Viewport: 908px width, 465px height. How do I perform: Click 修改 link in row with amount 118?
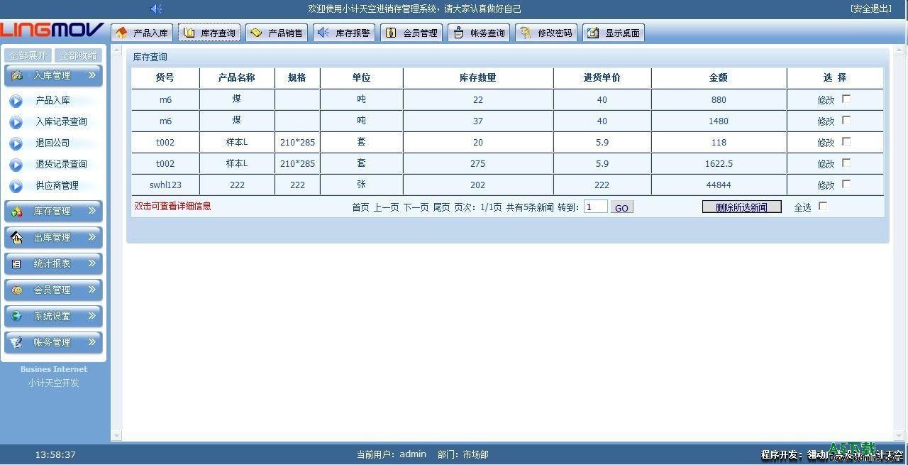(826, 143)
